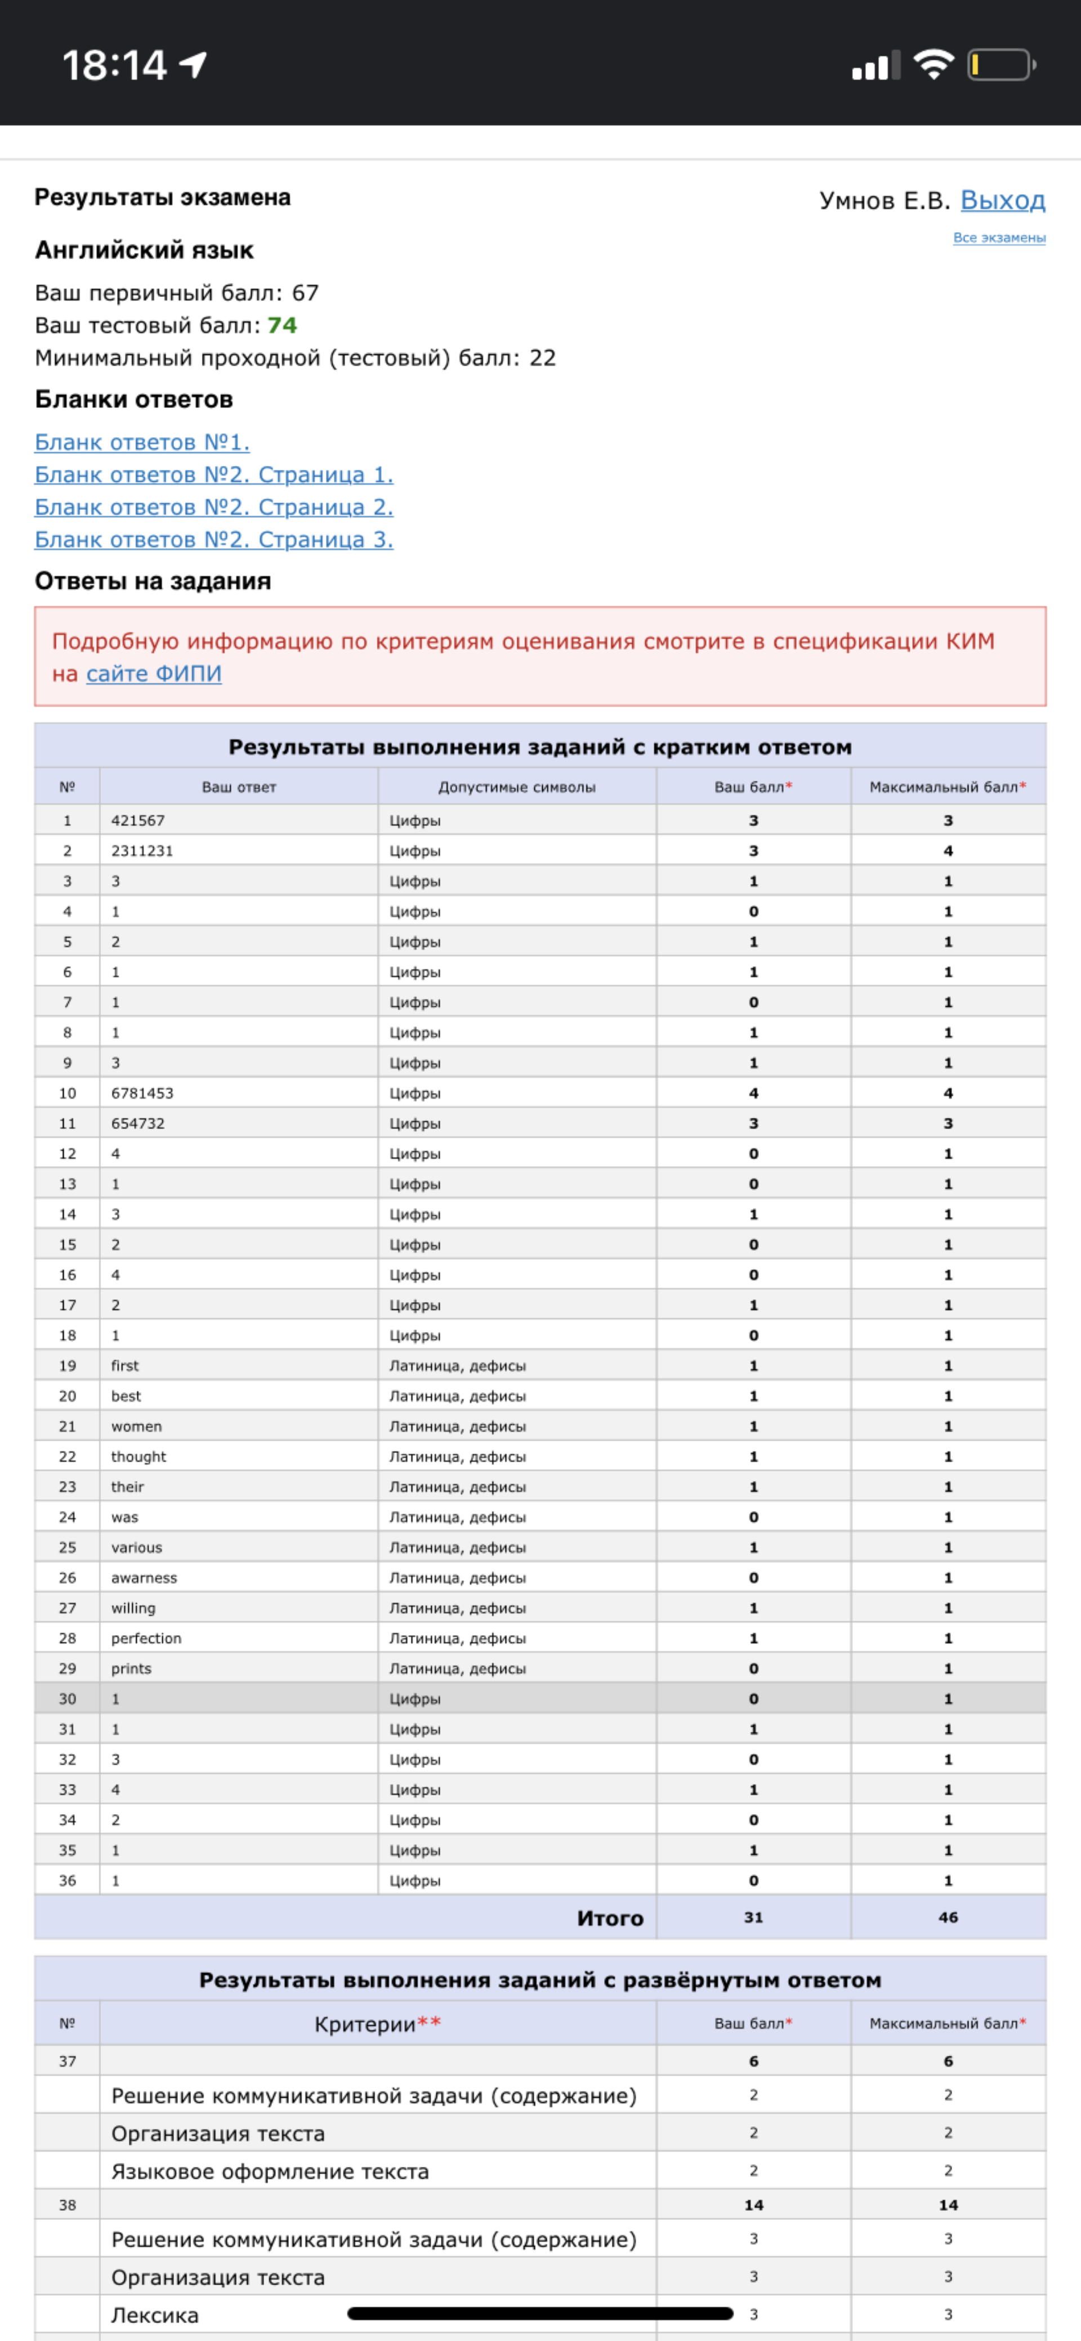This screenshot has width=1081, height=2341.
Task: Click the row number 36 cell
Action: click(67, 1881)
